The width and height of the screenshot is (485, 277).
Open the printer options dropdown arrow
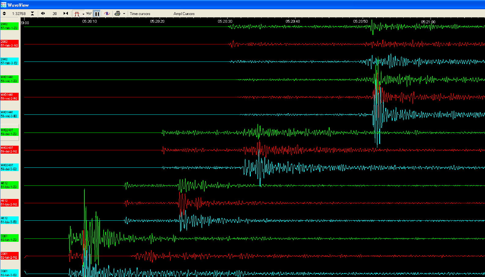pos(124,13)
